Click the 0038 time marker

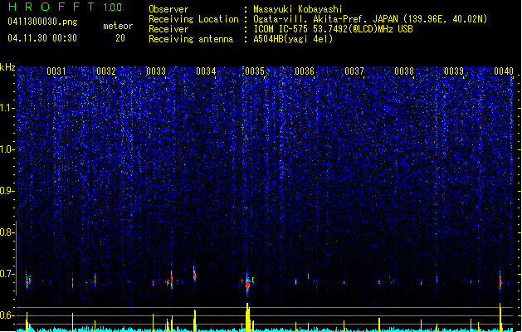coord(404,71)
